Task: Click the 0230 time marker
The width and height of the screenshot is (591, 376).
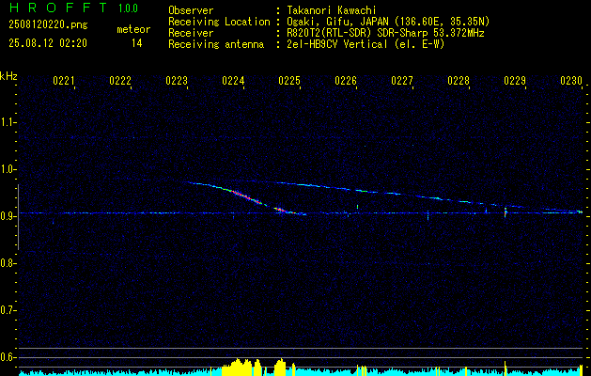Action: point(571,81)
